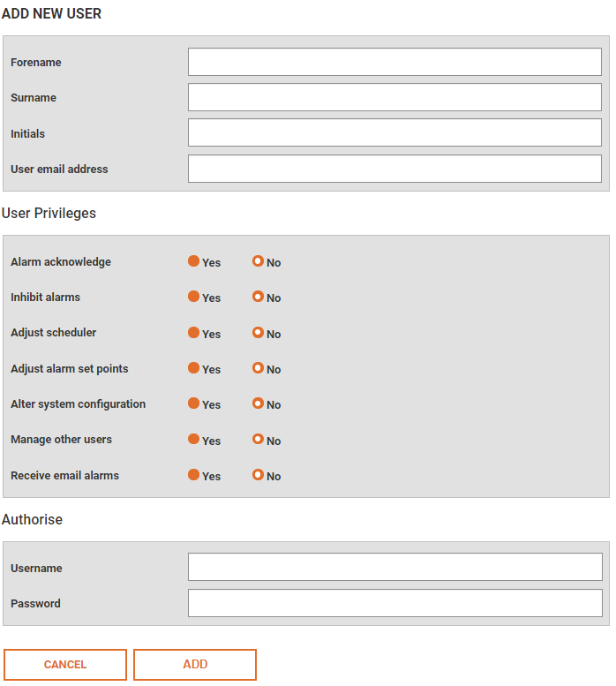Image resolution: width=616 pixels, height=686 pixels.
Task: Enable Adjust alarm set points Yes option
Action: 193,368
